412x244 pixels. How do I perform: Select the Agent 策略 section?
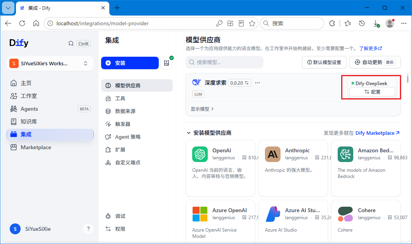pos(137,137)
